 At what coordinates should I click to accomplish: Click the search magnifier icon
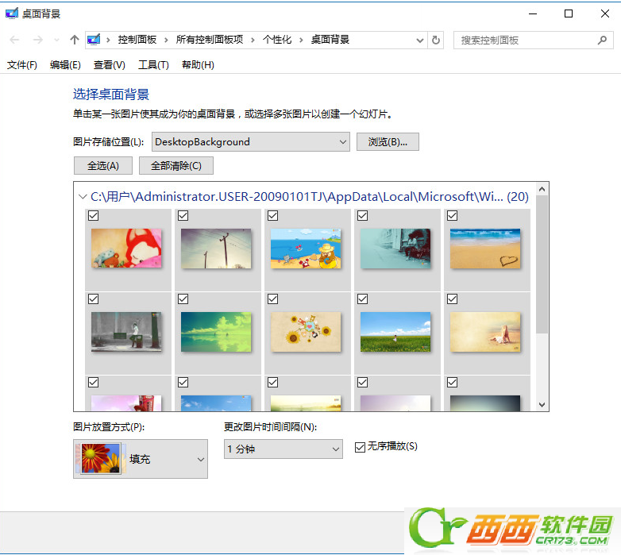603,40
